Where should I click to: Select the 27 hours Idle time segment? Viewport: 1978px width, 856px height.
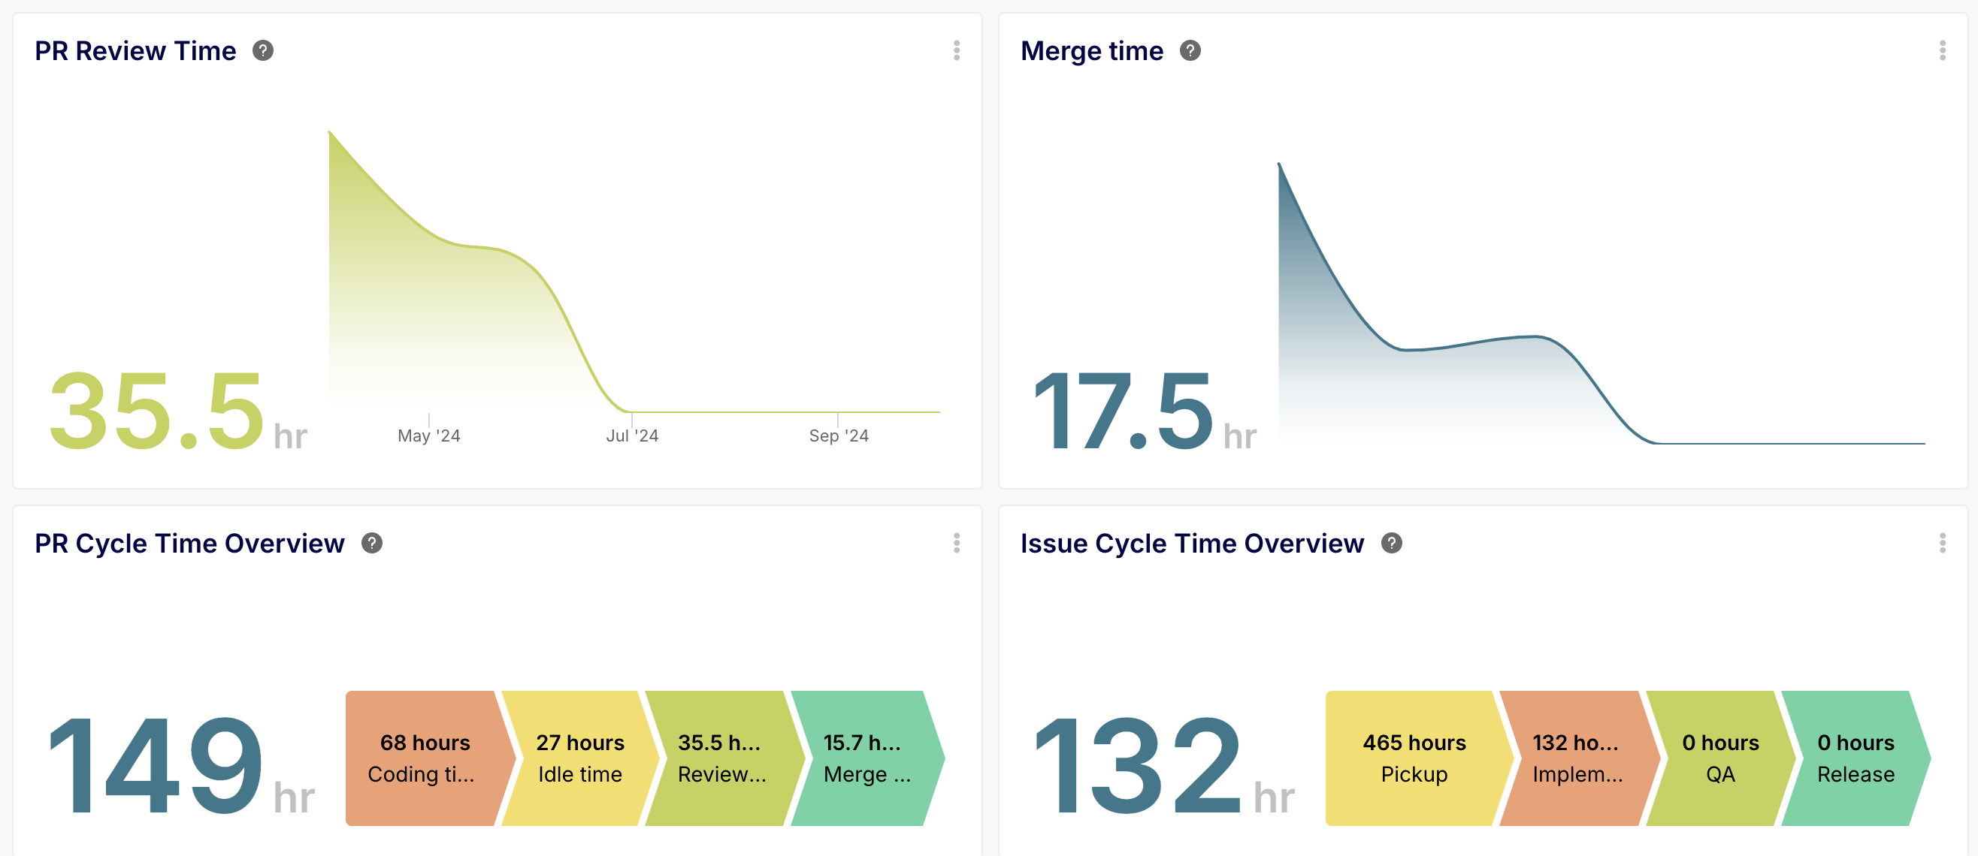pyautogui.click(x=579, y=758)
